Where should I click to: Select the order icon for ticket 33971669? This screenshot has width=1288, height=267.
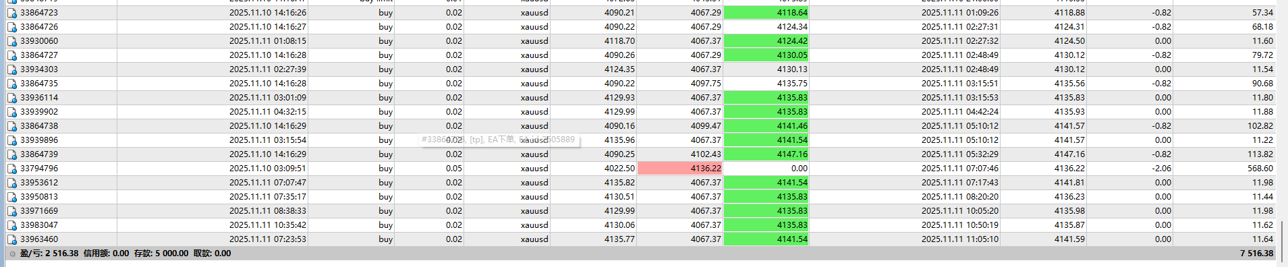coord(11,211)
